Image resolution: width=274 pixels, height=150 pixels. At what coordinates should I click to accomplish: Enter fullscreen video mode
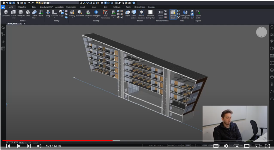click(x=267, y=146)
